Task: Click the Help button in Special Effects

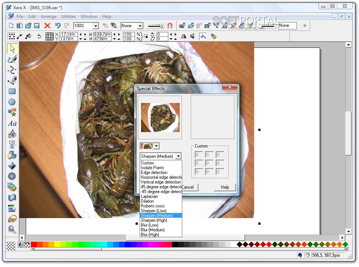Action: (225, 187)
